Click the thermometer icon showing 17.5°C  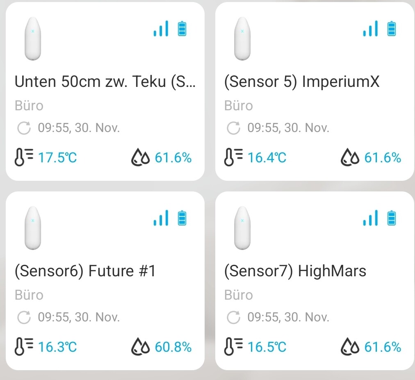24,158
